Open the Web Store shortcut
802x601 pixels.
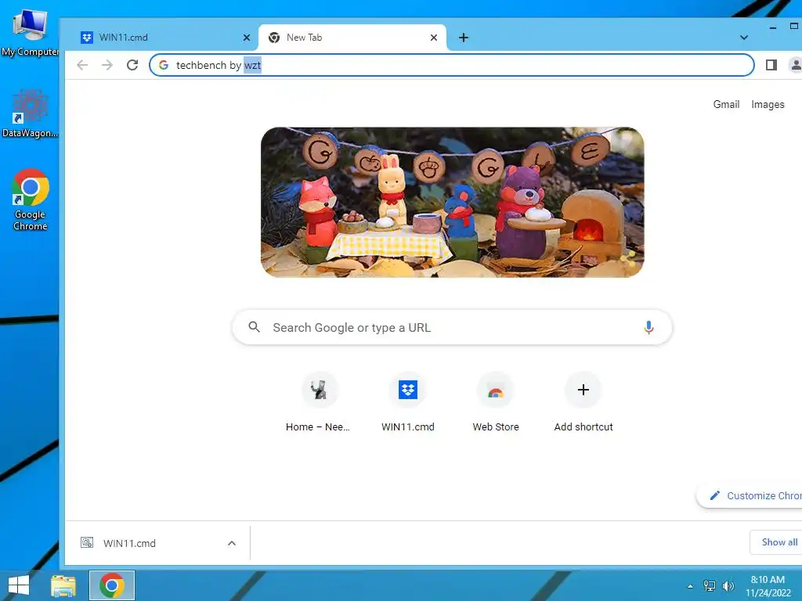click(x=496, y=402)
